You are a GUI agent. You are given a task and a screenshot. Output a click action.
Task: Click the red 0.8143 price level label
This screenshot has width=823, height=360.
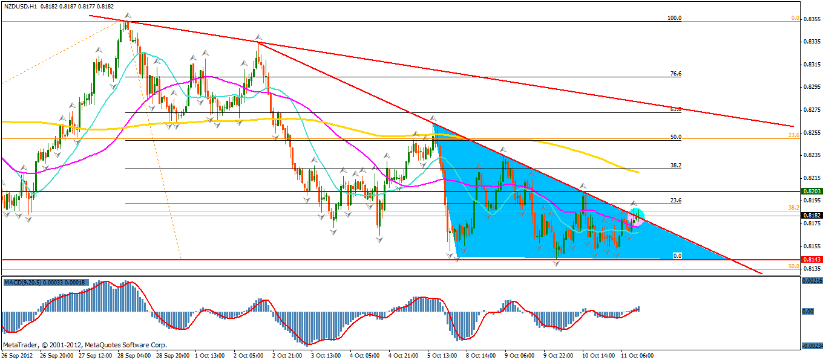(811, 259)
